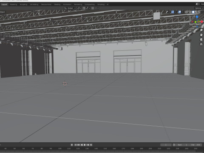204x153 pixels.
Task: Open the scene selector icon dropdown
Action: 197,4
